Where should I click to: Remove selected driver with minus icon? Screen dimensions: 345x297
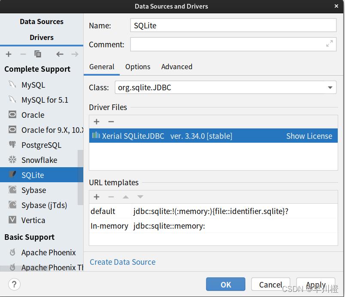click(23, 54)
